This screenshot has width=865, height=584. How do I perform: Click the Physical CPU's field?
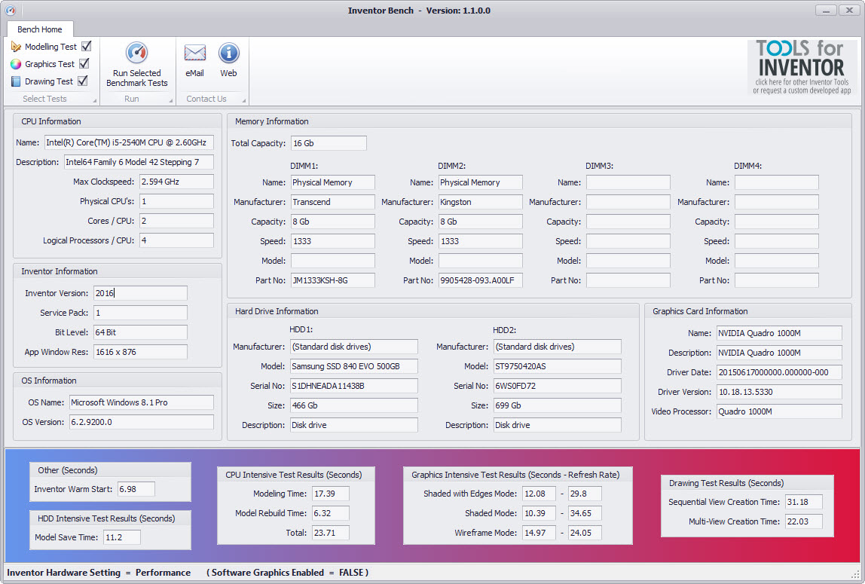(x=176, y=201)
